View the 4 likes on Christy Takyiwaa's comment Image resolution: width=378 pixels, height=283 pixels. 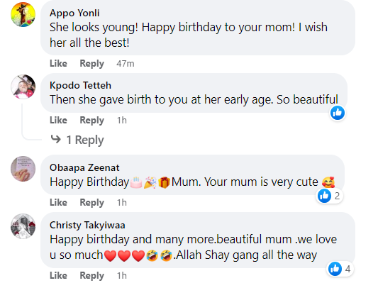[340, 269]
